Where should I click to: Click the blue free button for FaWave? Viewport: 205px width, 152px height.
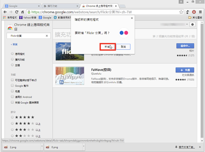coord(185,70)
